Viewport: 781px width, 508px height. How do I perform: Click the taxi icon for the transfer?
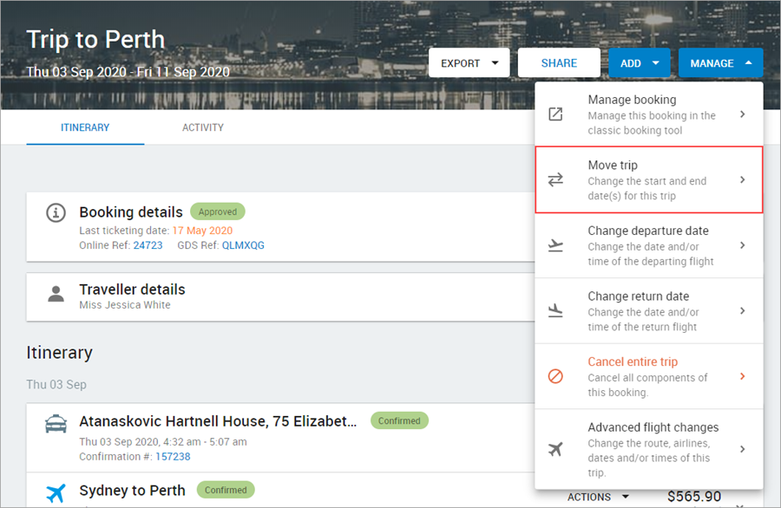(x=56, y=425)
